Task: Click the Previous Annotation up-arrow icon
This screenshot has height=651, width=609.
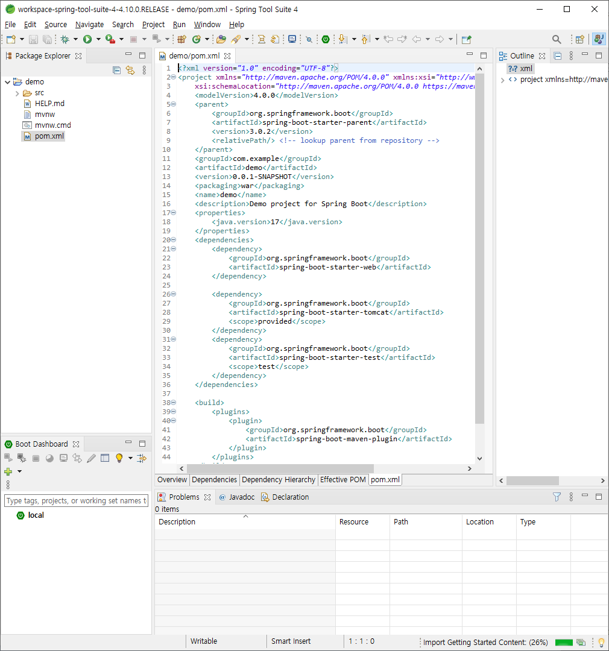Action: coord(365,39)
